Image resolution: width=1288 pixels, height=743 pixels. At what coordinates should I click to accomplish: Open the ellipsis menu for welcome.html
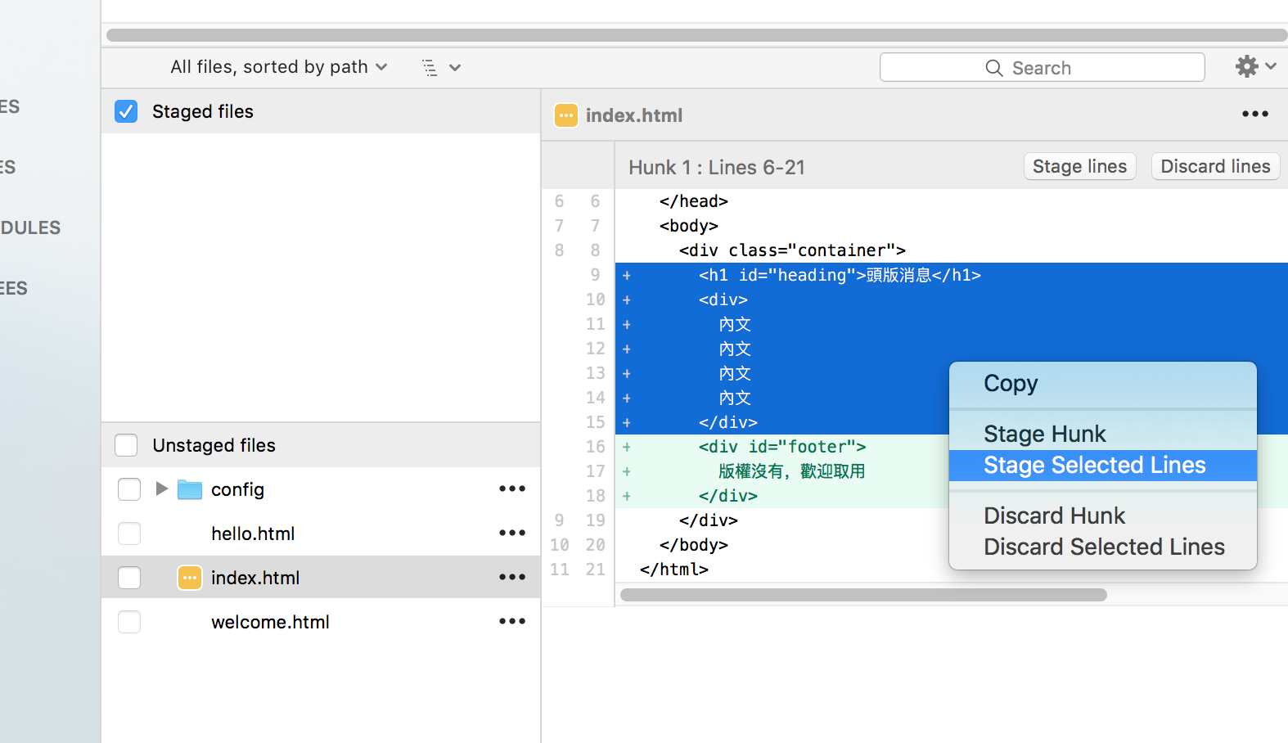(x=512, y=622)
